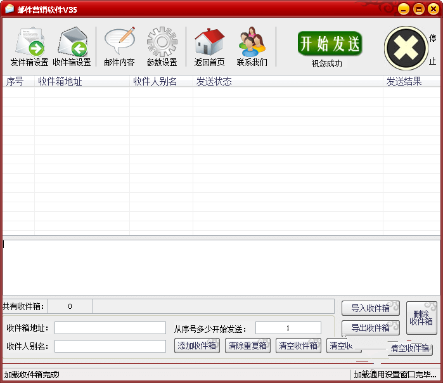
Task: Click status text 加载通用设置窗口完毕
Action: pos(395,375)
